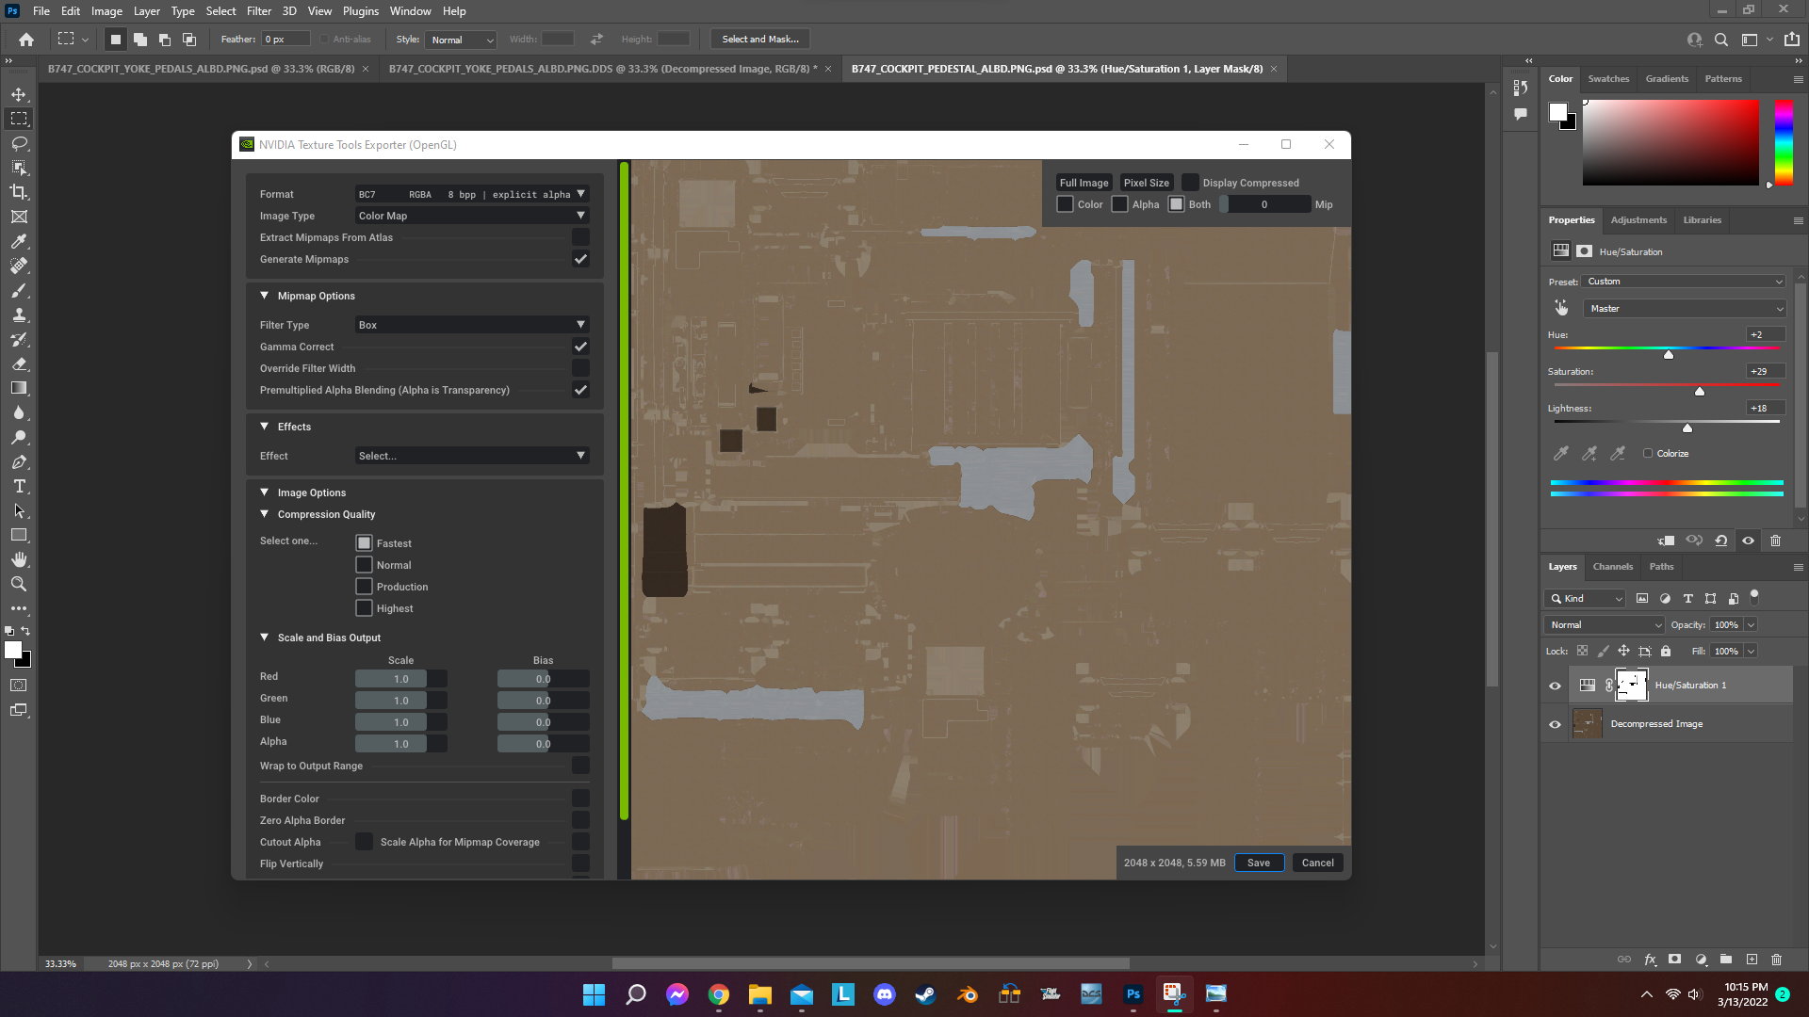This screenshot has height=1017, width=1809.
Task: Save the texture export
Action: coord(1259,862)
